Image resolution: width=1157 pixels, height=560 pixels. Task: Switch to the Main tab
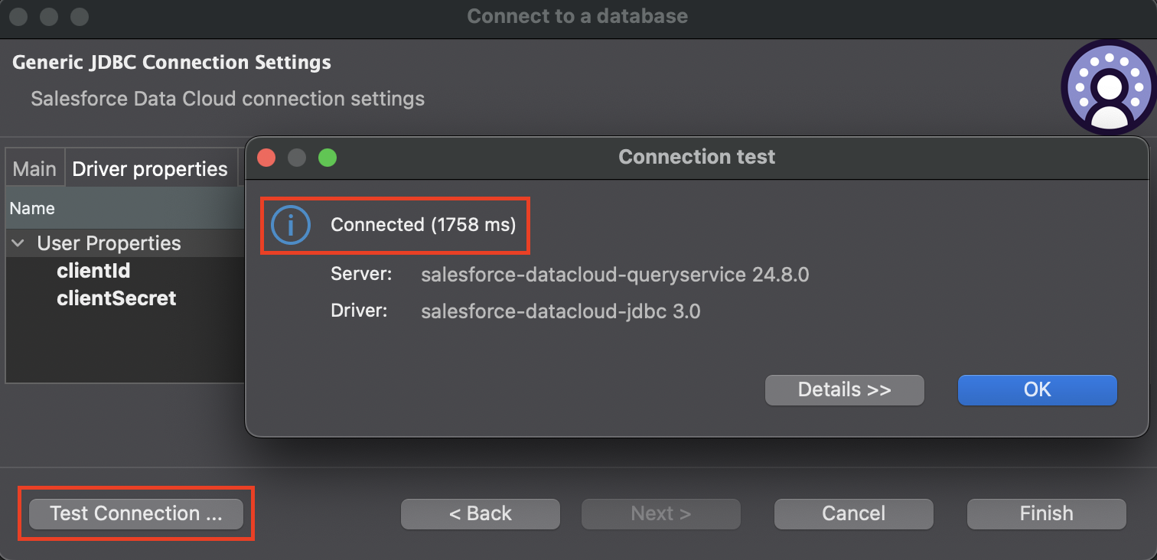pos(34,168)
